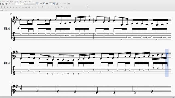Select measure number 33

click(11, 82)
